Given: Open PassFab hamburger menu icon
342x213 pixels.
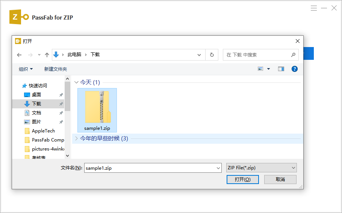Looking at the screenshot, I should 314,8.
